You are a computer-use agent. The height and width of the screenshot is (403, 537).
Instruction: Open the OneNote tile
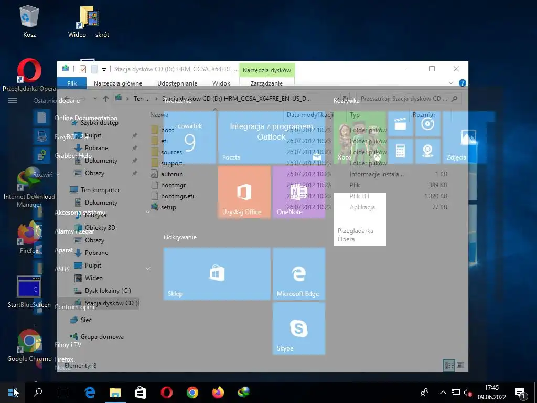point(298,192)
